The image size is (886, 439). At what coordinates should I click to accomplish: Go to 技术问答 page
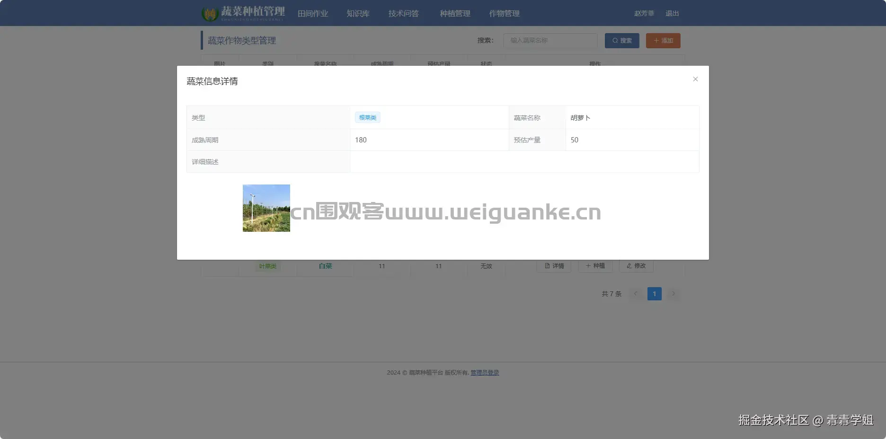pos(404,13)
